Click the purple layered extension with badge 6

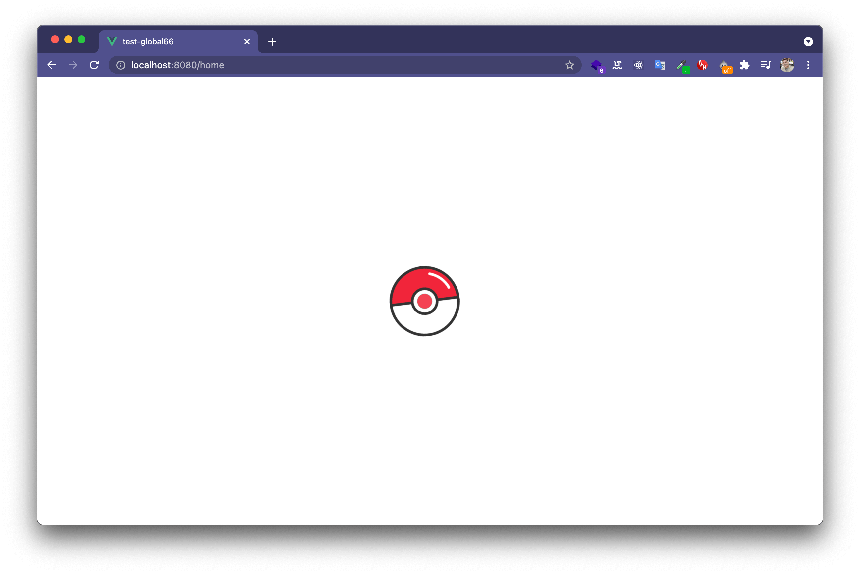click(x=596, y=65)
